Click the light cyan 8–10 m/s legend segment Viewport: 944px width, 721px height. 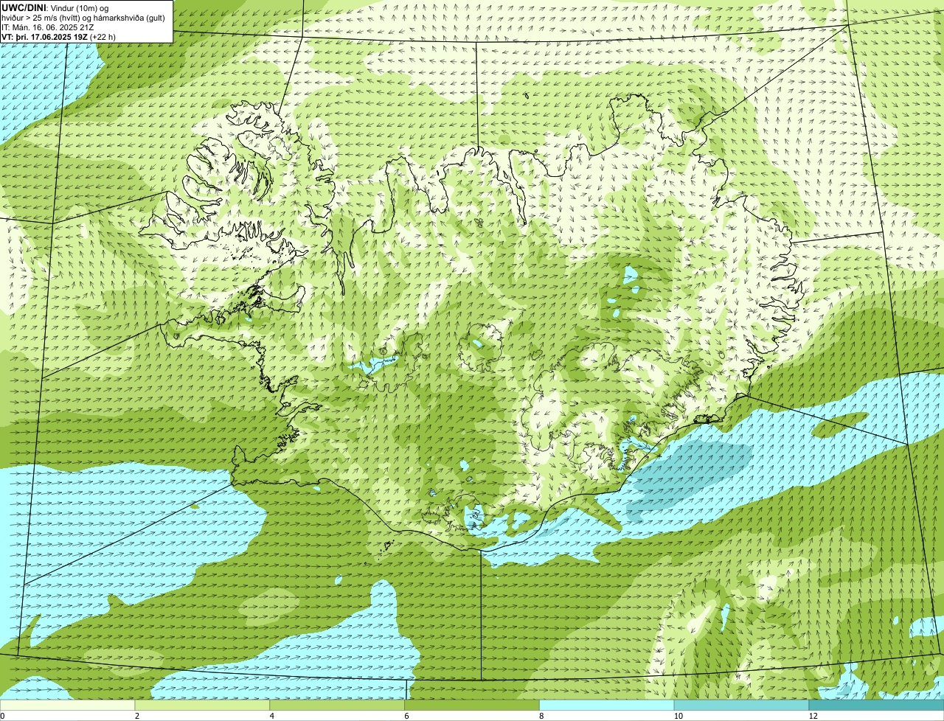tap(607, 706)
